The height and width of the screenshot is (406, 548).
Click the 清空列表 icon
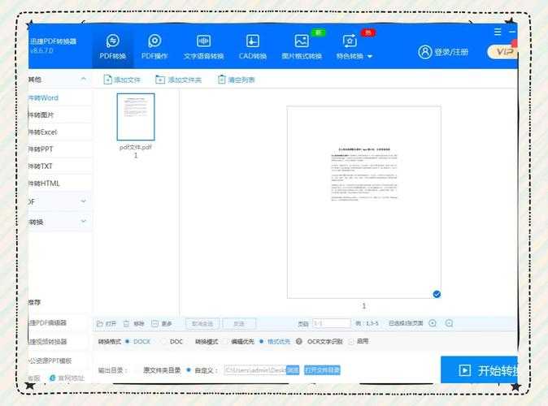click(221, 80)
